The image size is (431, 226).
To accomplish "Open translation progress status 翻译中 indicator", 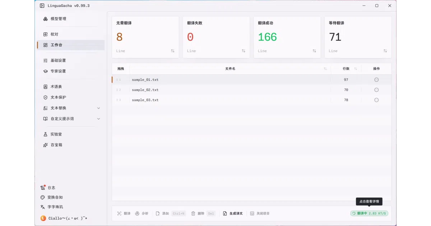I will pos(369,213).
